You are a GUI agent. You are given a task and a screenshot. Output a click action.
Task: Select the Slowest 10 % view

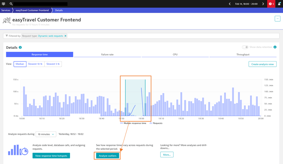pos(35,64)
